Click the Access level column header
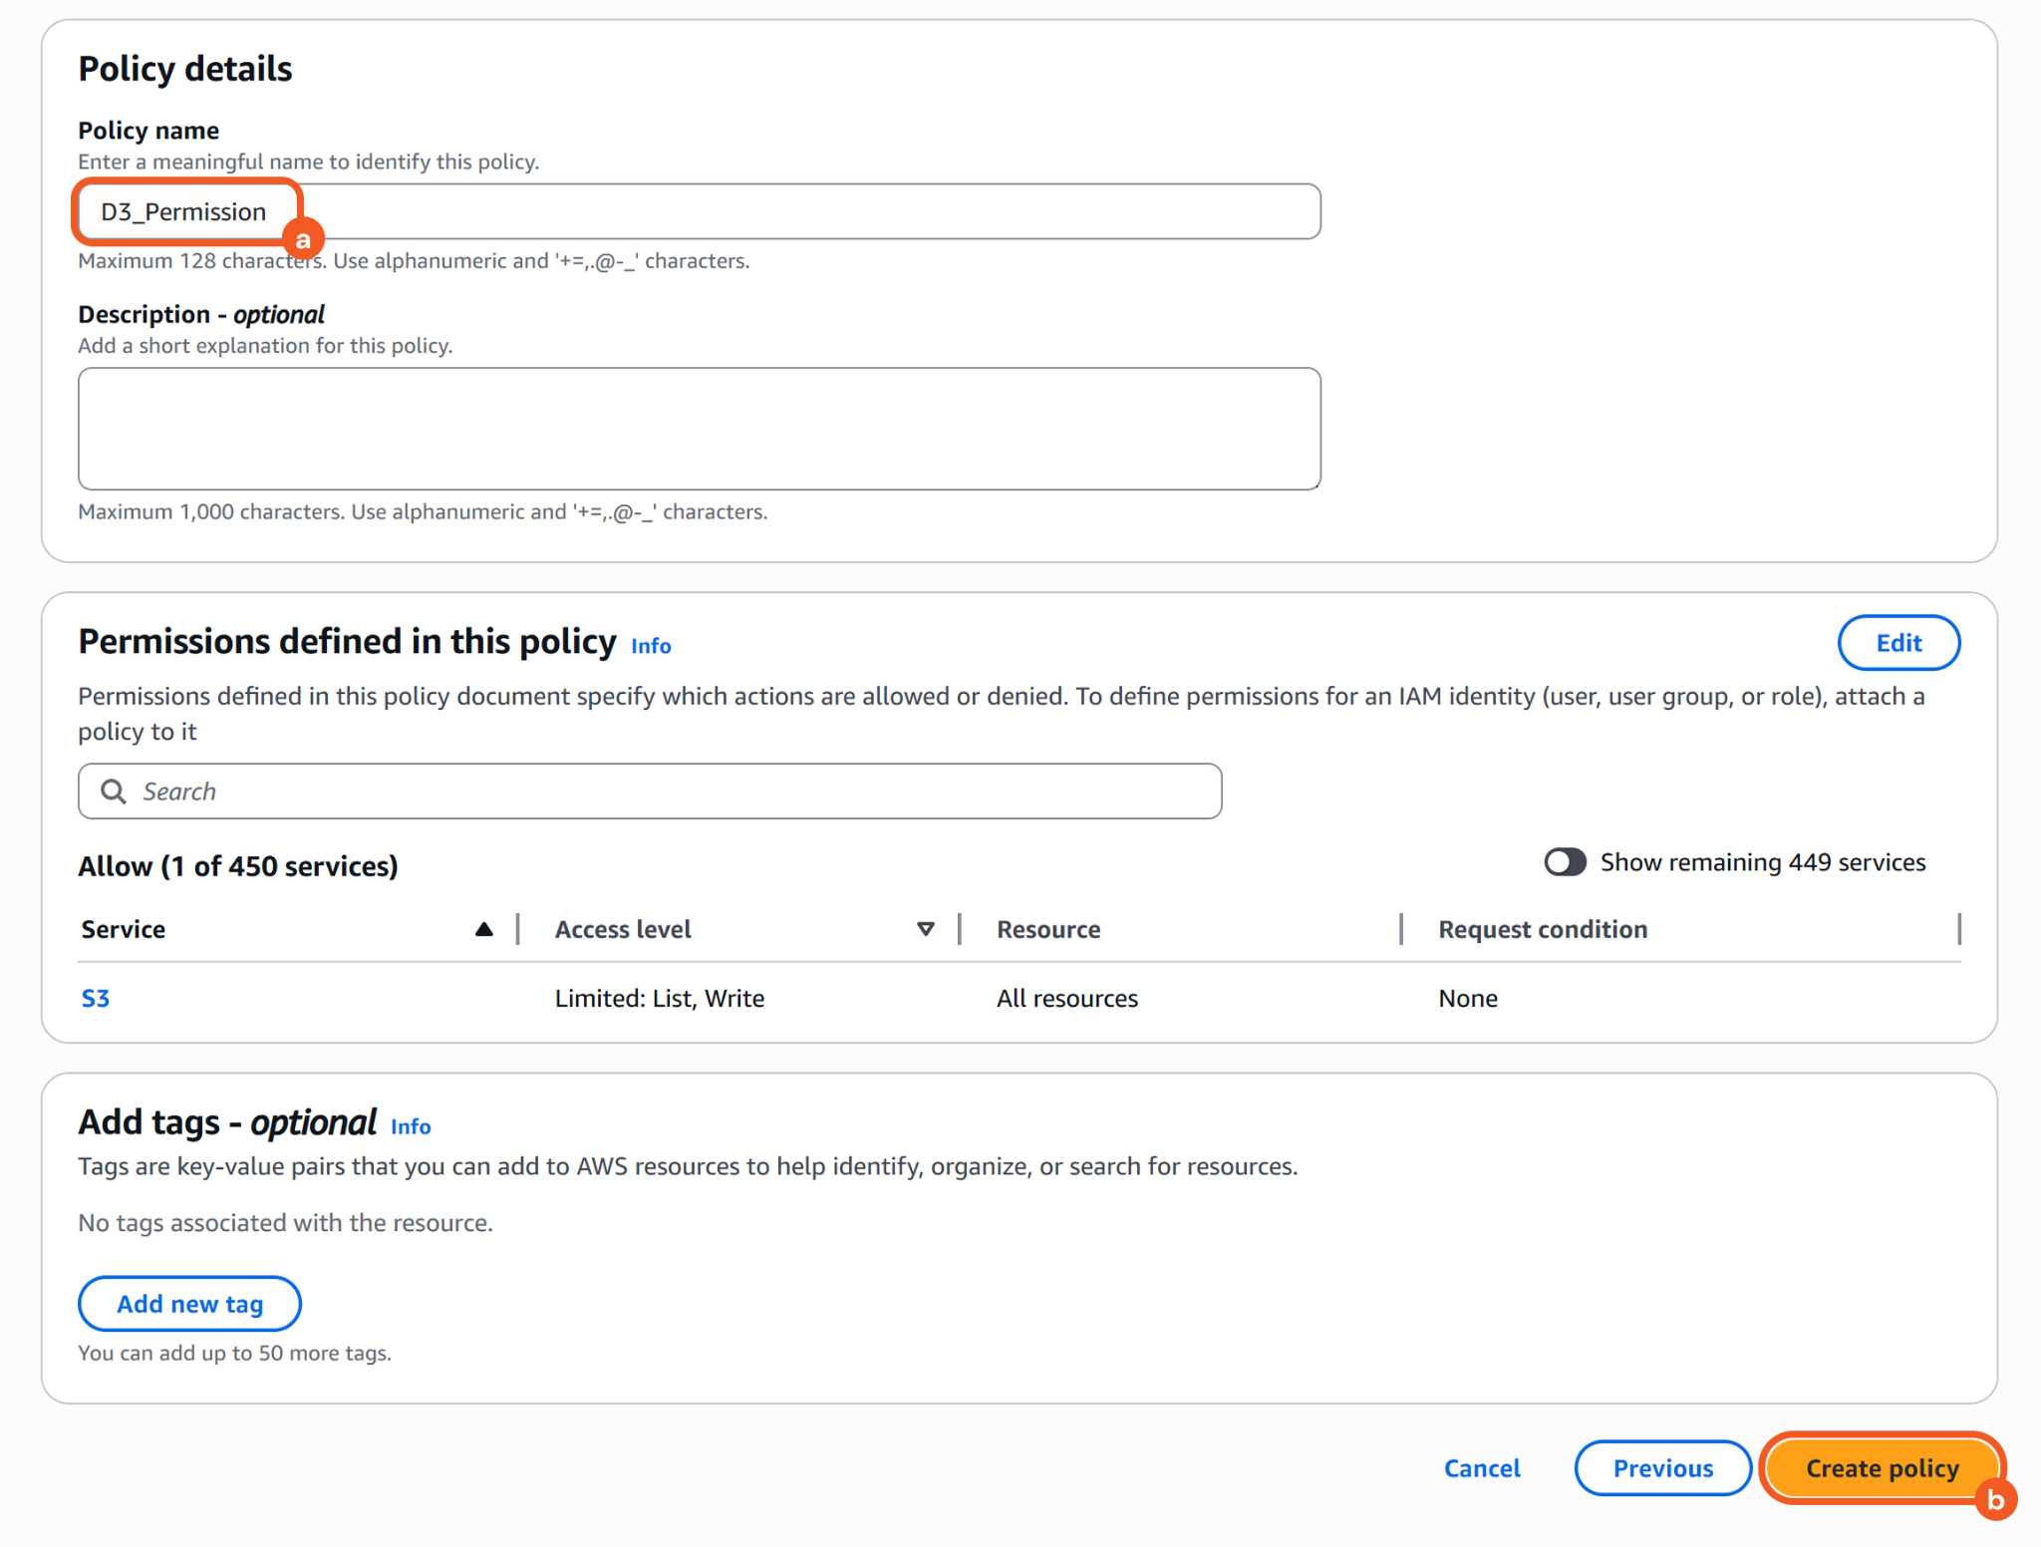This screenshot has width=2041, height=1547. [623, 929]
